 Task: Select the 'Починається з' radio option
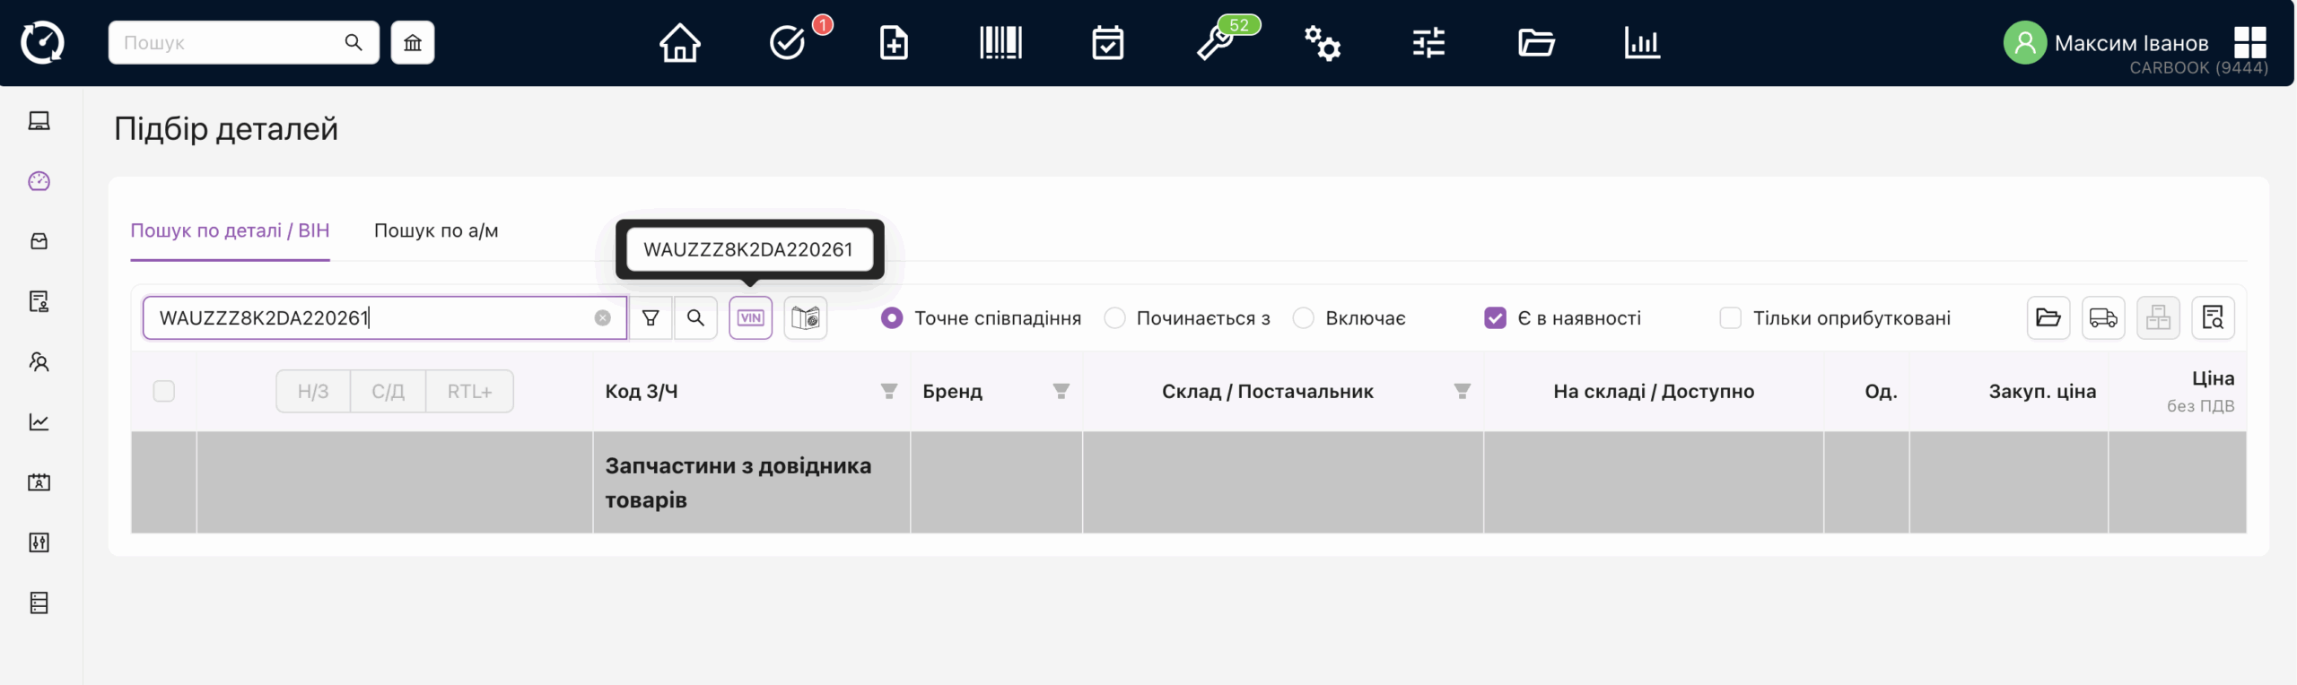click(x=1114, y=318)
